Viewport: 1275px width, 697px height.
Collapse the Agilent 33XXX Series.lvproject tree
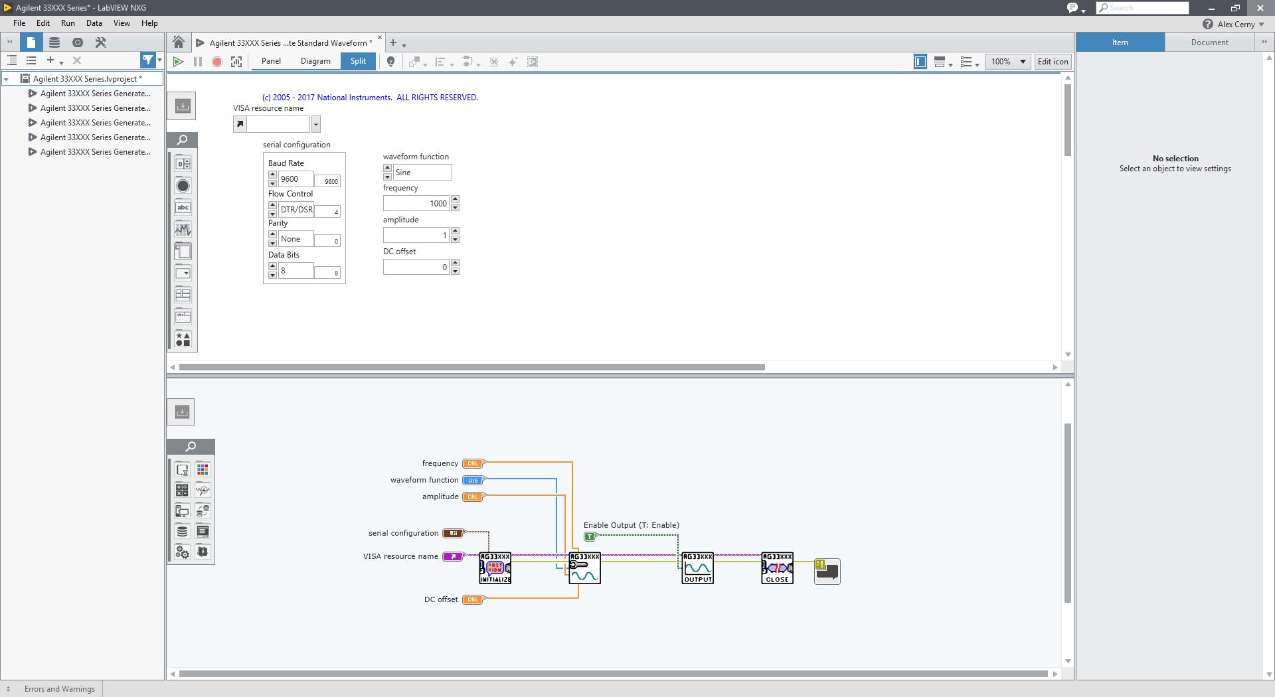click(x=7, y=79)
